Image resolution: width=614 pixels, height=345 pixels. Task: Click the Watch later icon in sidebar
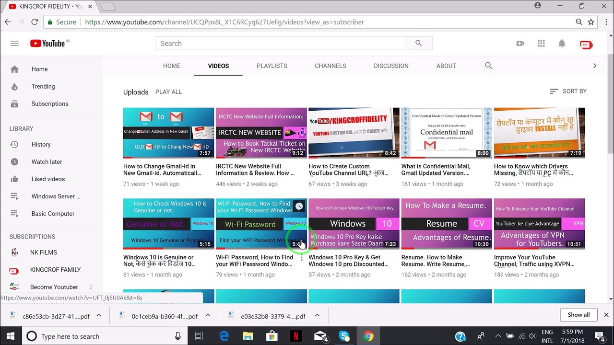coord(14,161)
